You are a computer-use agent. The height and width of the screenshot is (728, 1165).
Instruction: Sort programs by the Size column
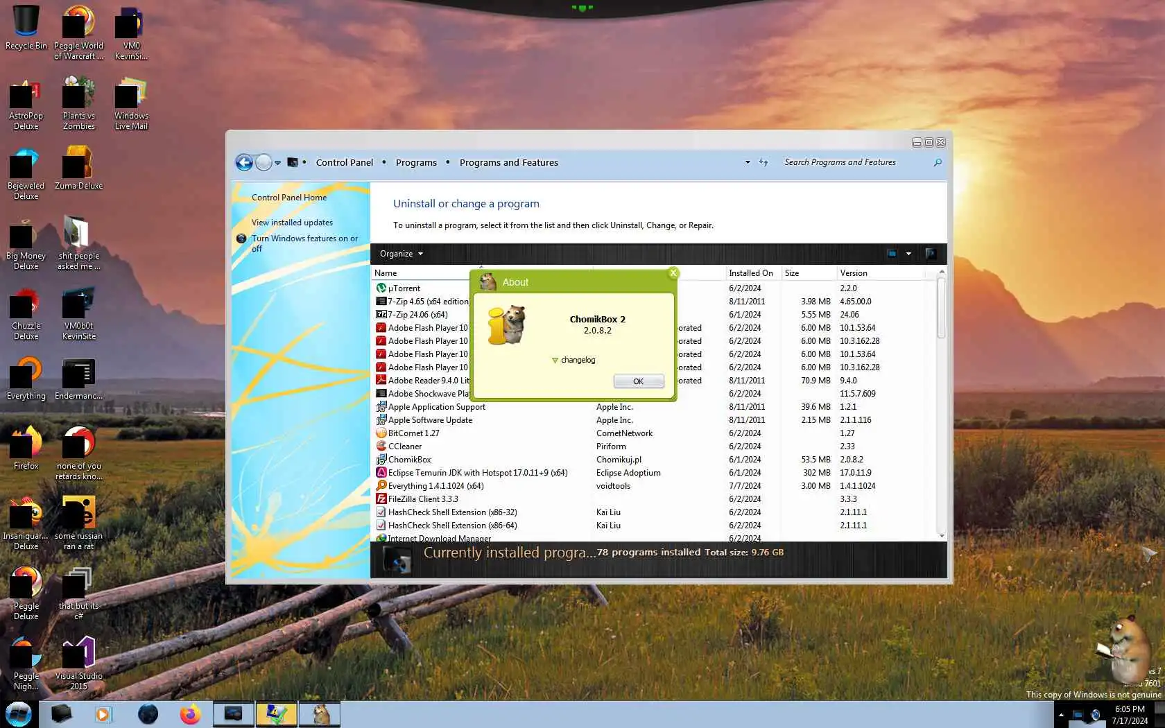tap(809, 273)
